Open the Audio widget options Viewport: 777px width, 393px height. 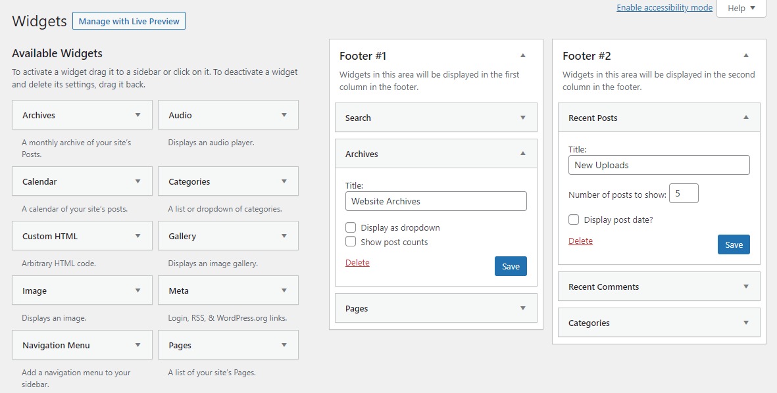284,114
